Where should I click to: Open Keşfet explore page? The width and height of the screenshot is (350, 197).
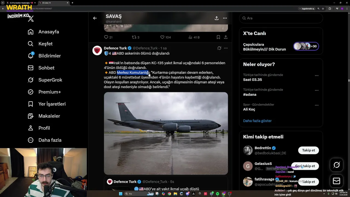pyautogui.click(x=40, y=44)
